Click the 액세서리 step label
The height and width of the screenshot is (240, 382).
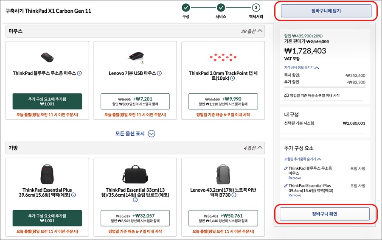[256, 17]
